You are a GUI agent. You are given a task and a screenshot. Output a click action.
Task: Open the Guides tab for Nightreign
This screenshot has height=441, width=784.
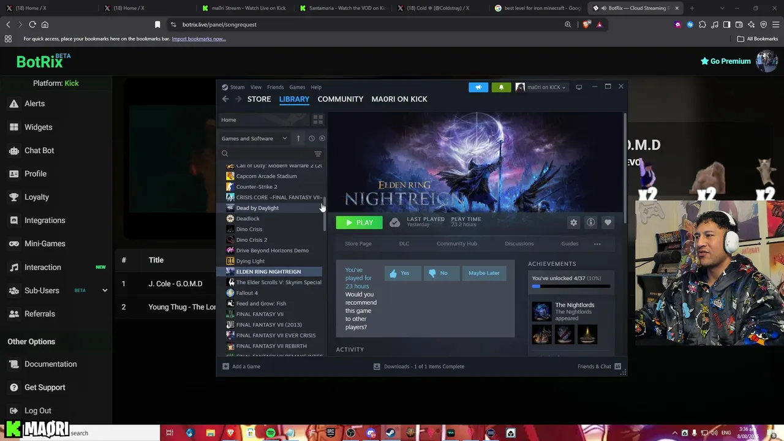(x=570, y=244)
